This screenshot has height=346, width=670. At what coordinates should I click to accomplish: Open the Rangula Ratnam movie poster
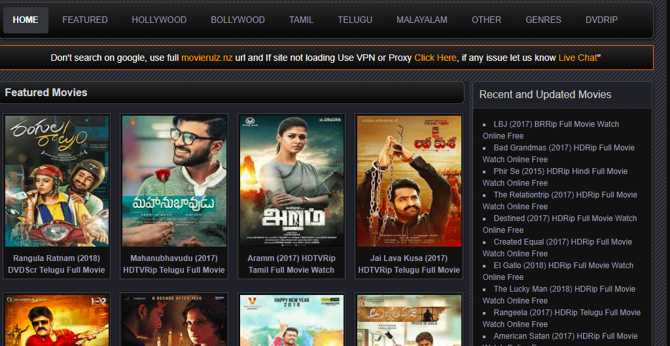(57, 181)
